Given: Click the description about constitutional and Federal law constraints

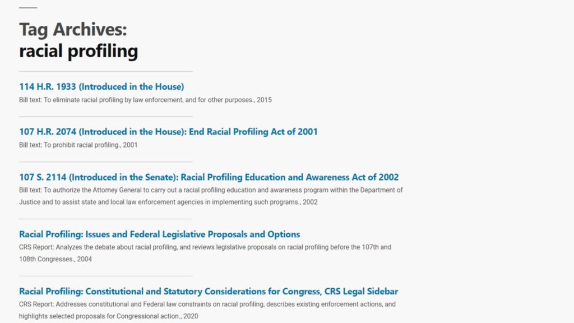Looking at the screenshot, I should coord(207,310).
